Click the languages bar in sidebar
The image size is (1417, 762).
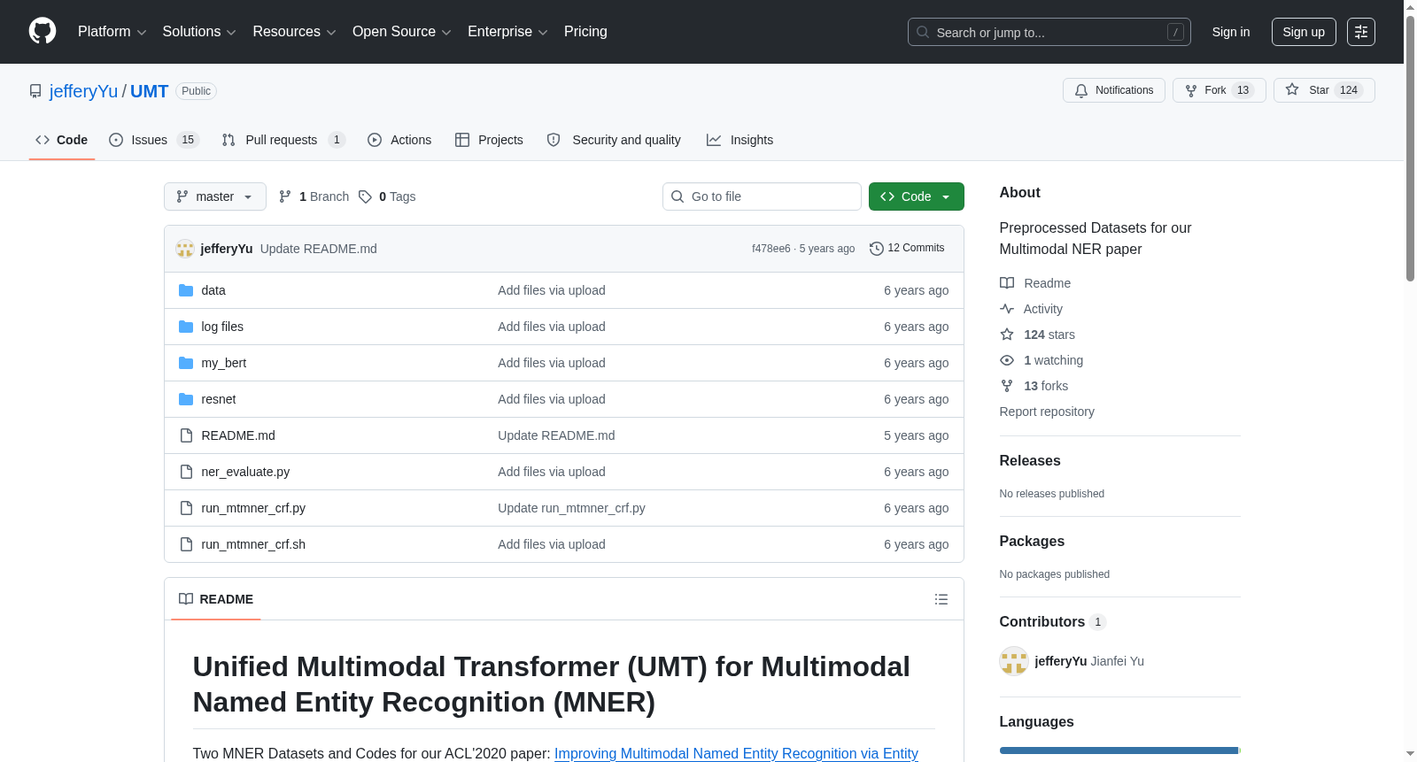(1120, 750)
